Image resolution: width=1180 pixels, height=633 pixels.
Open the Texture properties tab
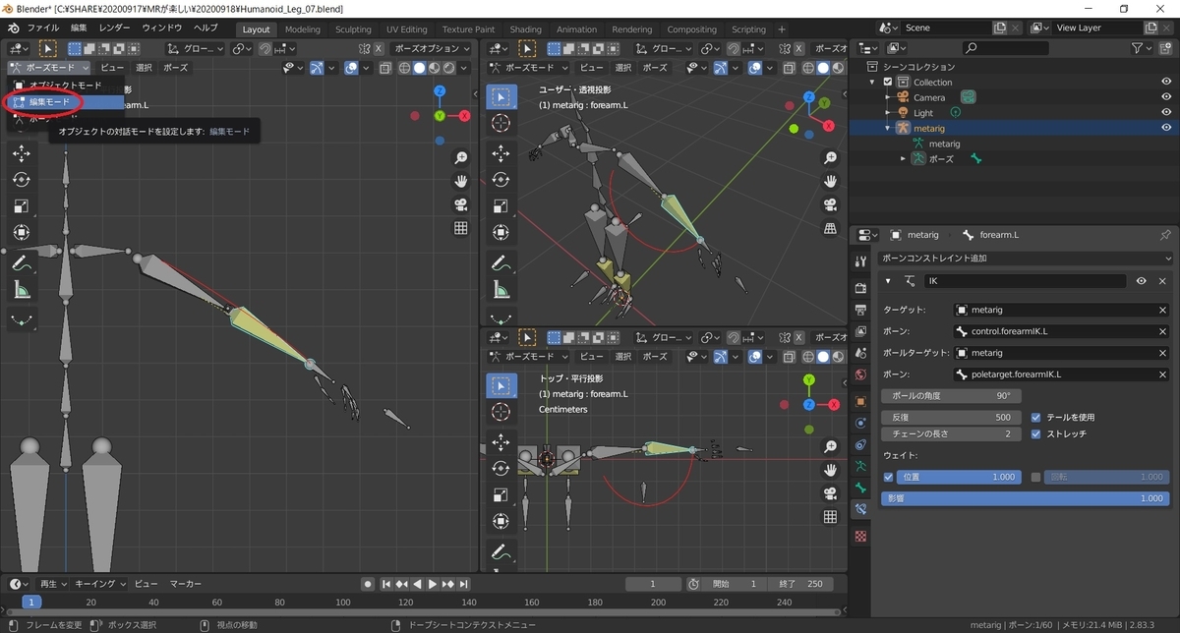861,537
